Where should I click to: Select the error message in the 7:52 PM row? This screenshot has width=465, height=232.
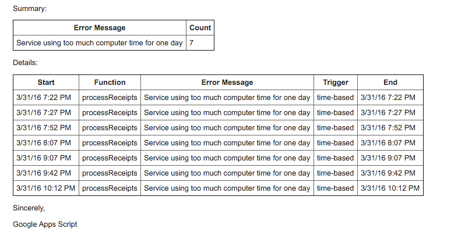pyautogui.click(x=227, y=128)
